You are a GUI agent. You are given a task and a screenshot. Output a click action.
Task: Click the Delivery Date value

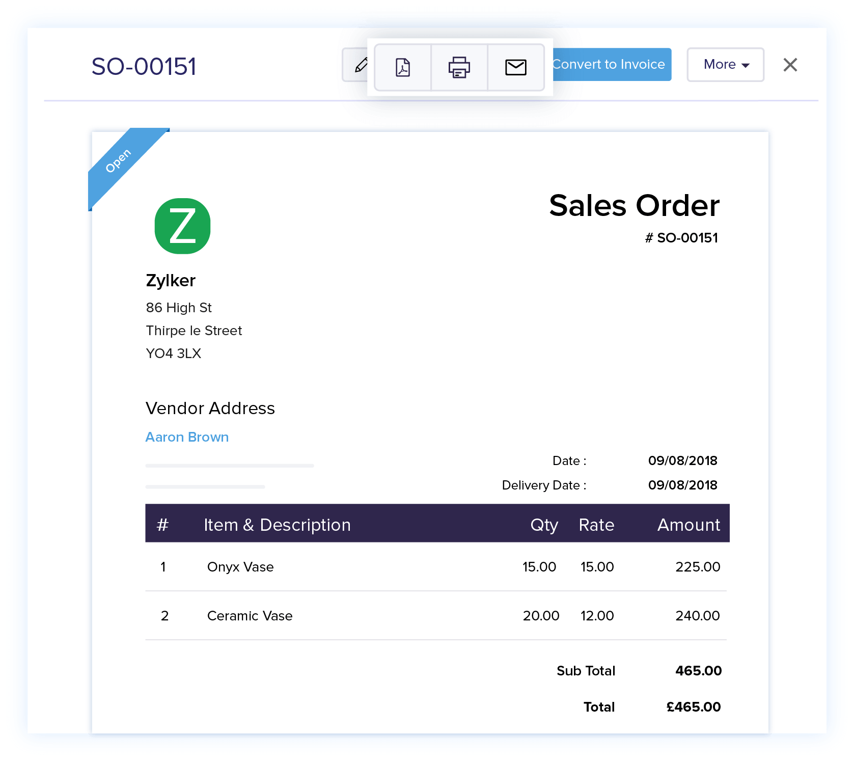(x=682, y=485)
